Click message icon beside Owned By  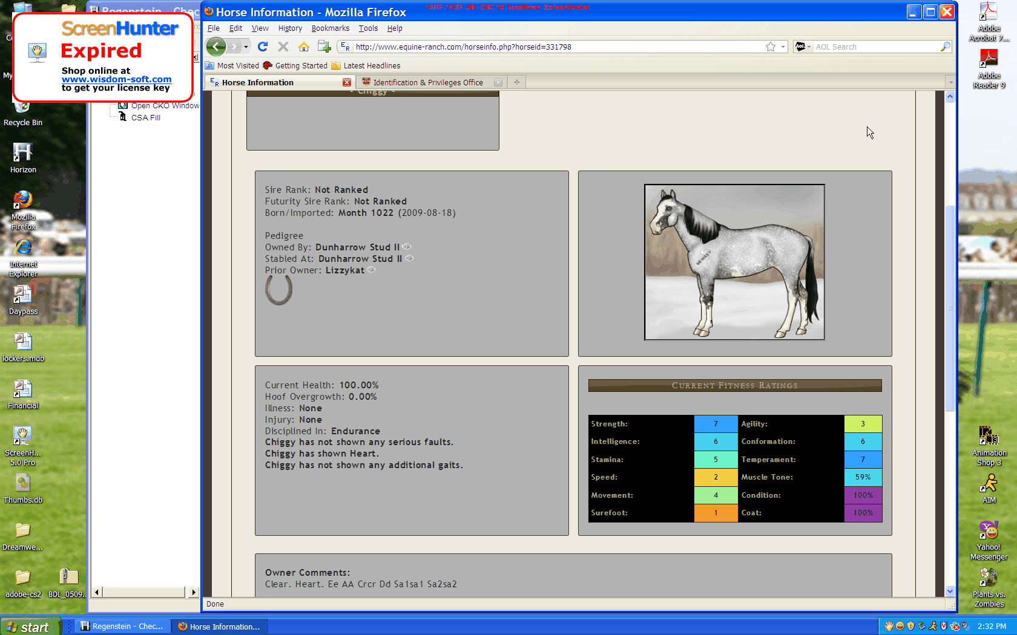pyautogui.click(x=407, y=247)
